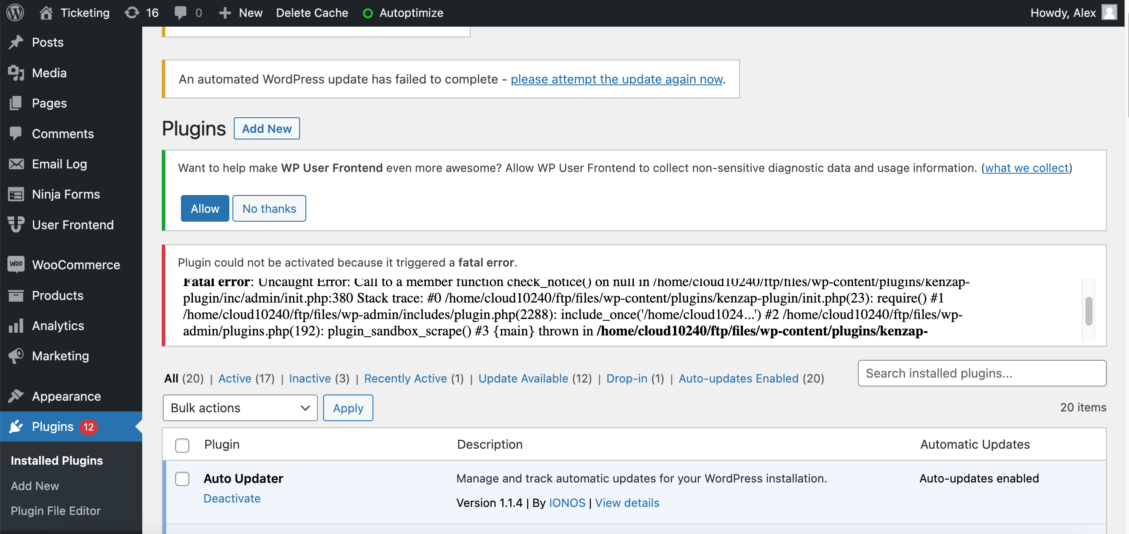Focus the Search installed plugins field
The width and height of the screenshot is (1129, 534).
pyautogui.click(x=982, y=373)
